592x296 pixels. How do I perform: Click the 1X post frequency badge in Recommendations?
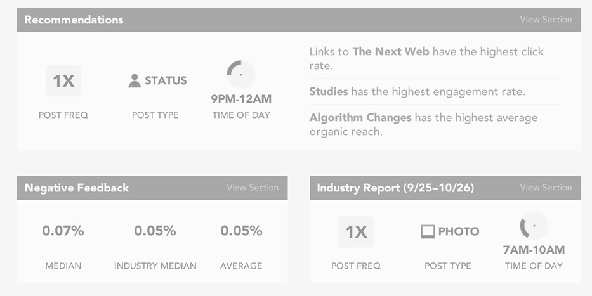pyautogui.click(x=63, y=80)
